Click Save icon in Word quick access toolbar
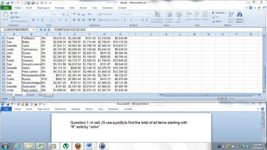Image resolution: width=267 pixels, height=150 pixels. point(8,104)
